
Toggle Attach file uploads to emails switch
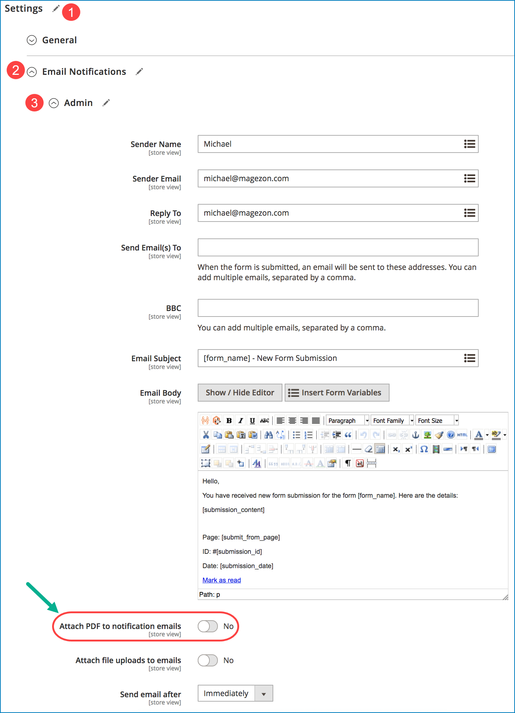[208, 660]
